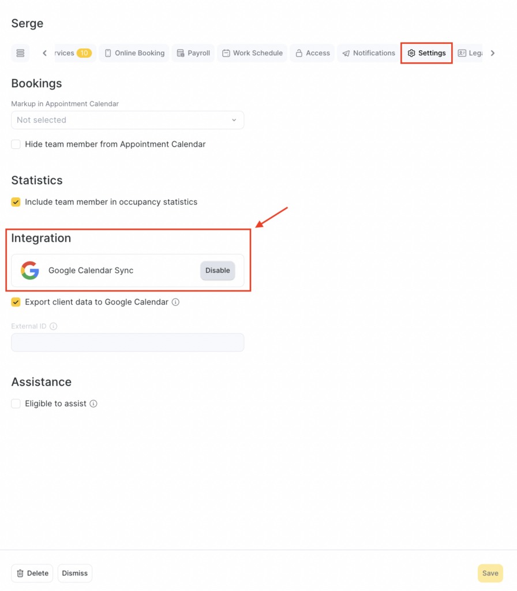The width and height of the screenshot is (517, 591).
Task: Select the Notifications tab
Action: [x=368, y=53]
